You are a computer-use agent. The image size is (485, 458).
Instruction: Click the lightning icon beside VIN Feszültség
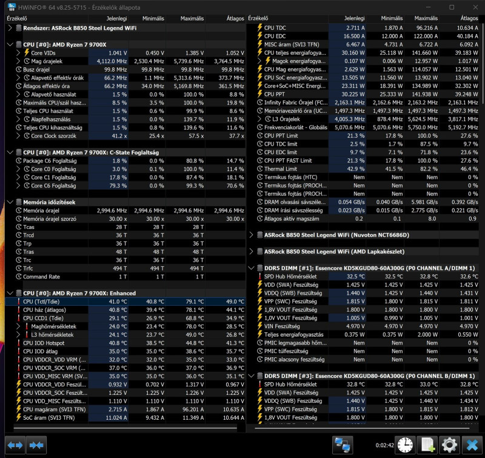[x=260, y=326]
